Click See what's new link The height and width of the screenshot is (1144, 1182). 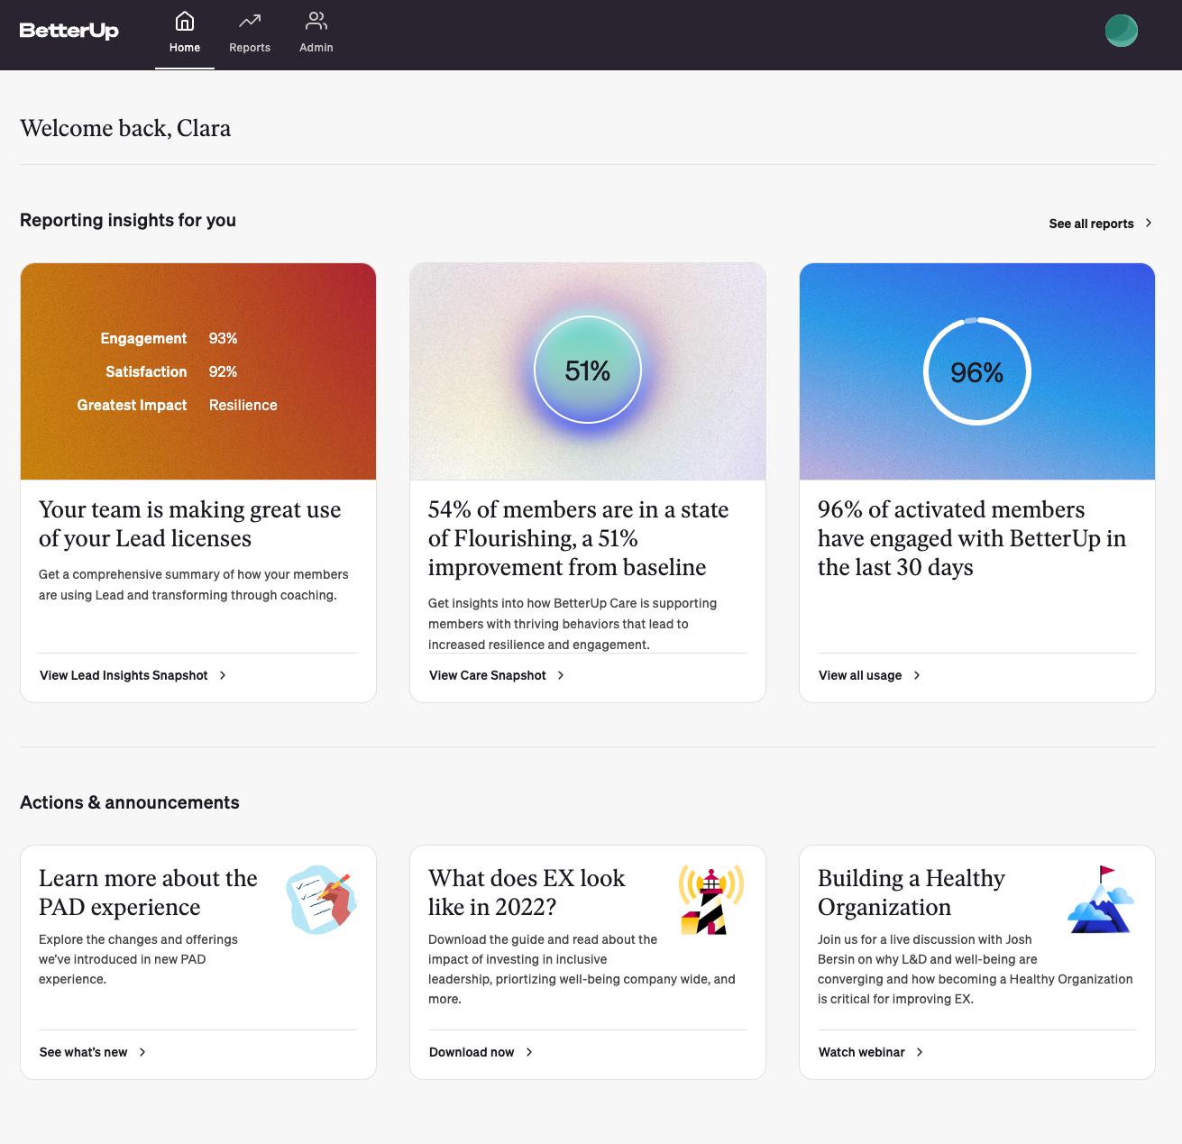[x=83, y=1052]
